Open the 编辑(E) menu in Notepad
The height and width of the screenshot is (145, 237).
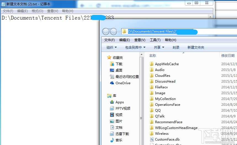(22, 11)
